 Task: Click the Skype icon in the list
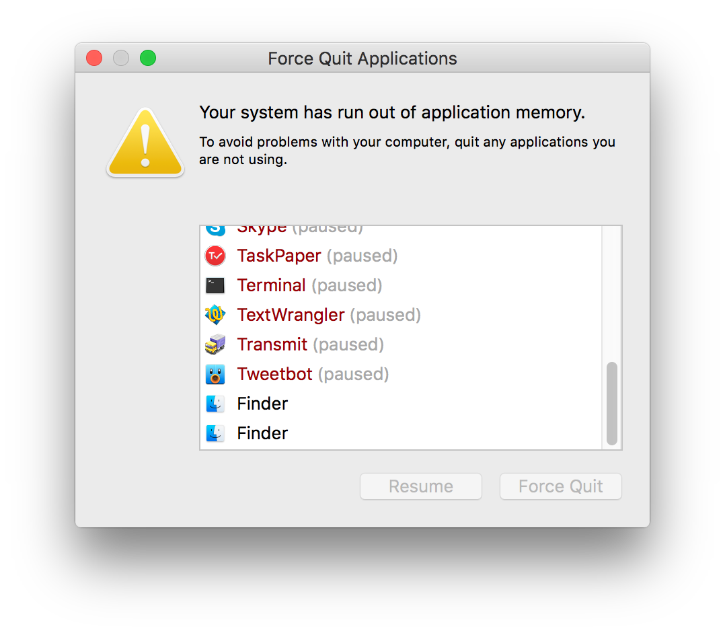click(215, 229)
